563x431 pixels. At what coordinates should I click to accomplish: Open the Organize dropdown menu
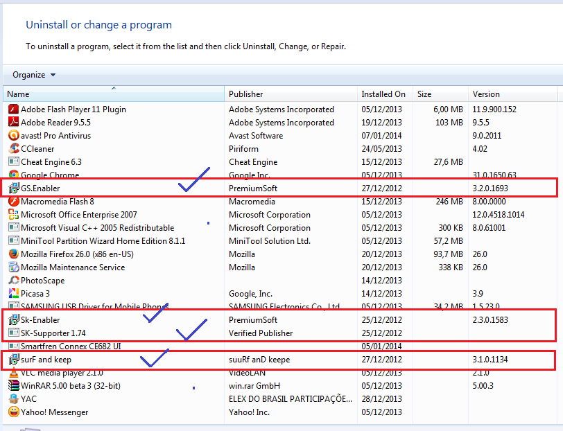tap(34, 75)
